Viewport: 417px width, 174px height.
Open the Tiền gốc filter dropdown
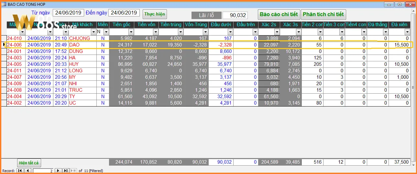(x=131, y=32)
